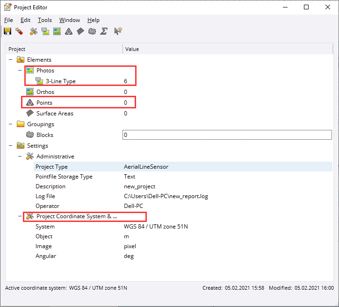Collapse the Groupings tree node
Image resolution: width=339 pixels, height=307 pixels.
coord(10,124)
